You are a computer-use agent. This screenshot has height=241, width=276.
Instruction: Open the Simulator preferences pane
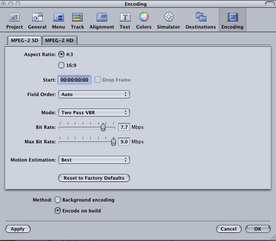click(168, 21)
